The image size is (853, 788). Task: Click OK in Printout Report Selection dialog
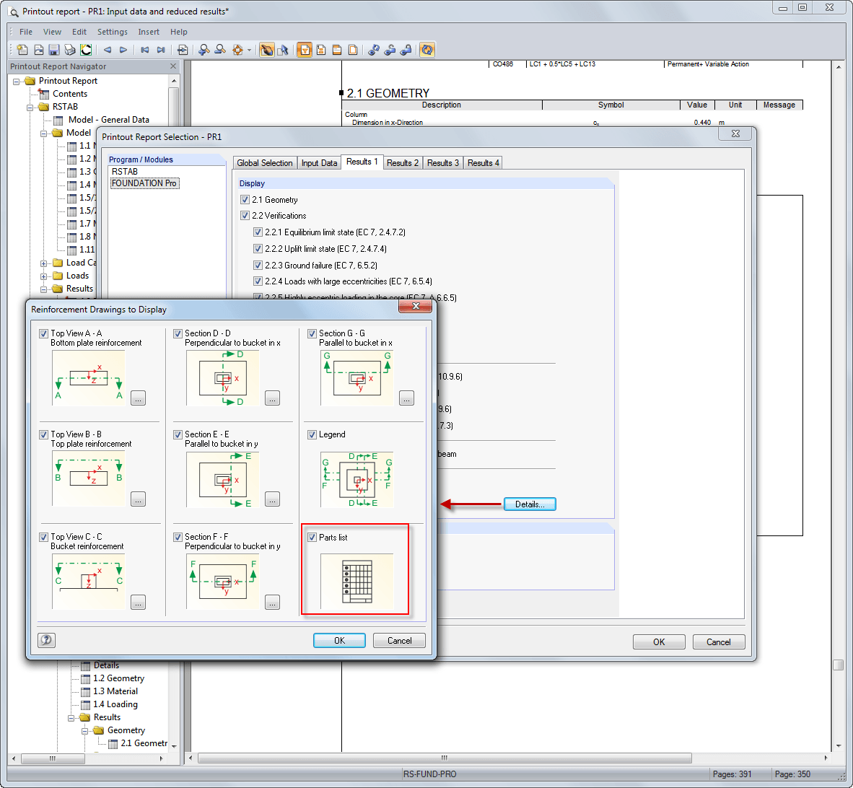click(659, 642)
